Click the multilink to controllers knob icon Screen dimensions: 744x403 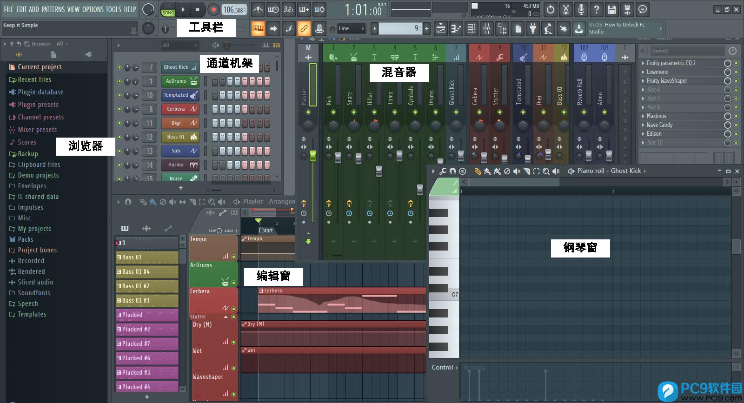[x=319, y=29]
